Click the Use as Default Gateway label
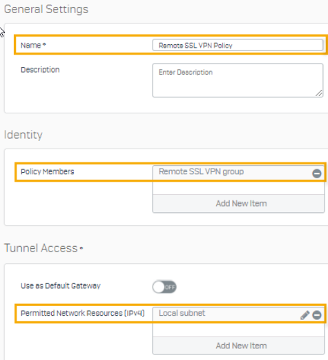Screen dimensions: 328x360 click(x=61, y=286)
